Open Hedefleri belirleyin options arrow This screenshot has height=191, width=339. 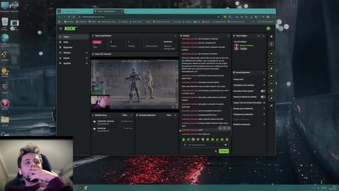(264, 124)
